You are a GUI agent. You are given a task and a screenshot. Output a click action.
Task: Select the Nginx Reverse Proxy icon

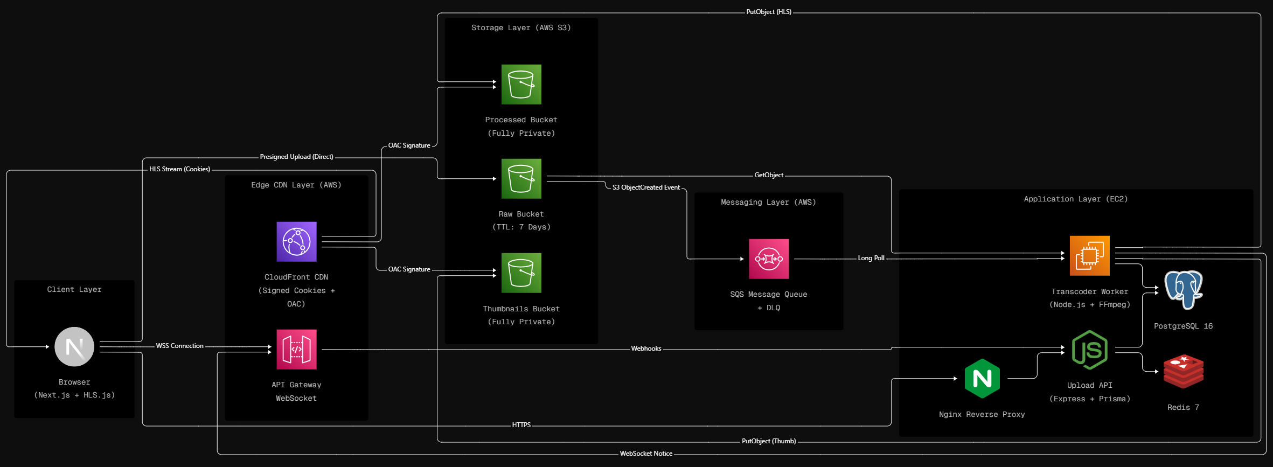[x=982, y=379]
